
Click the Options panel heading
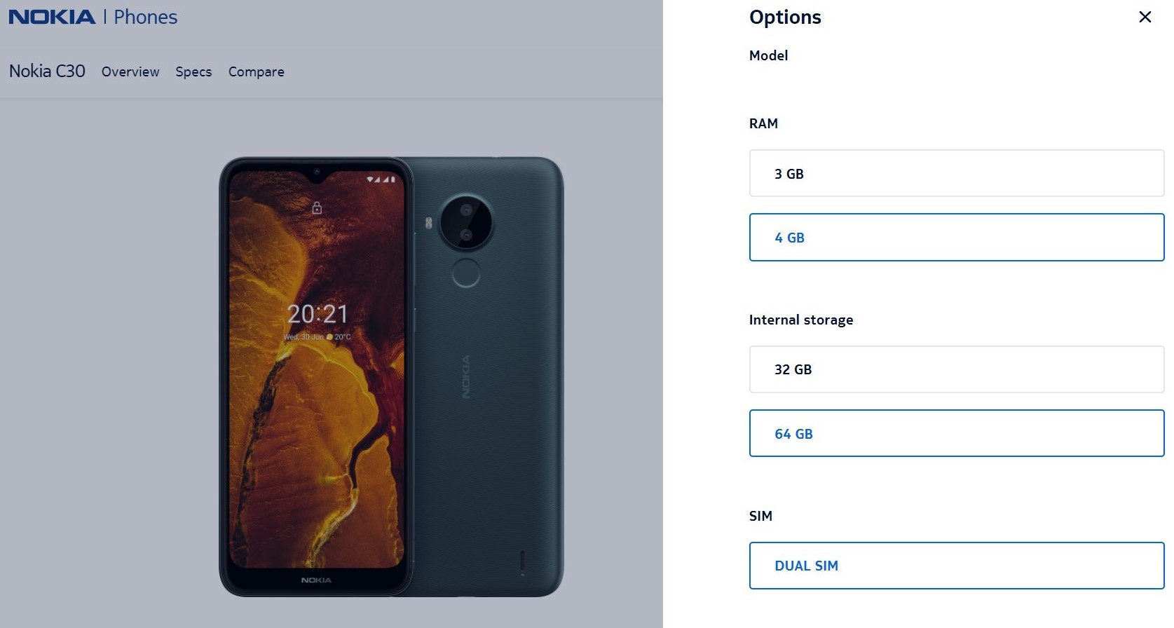pyautogui.click(x=785, y=17)
